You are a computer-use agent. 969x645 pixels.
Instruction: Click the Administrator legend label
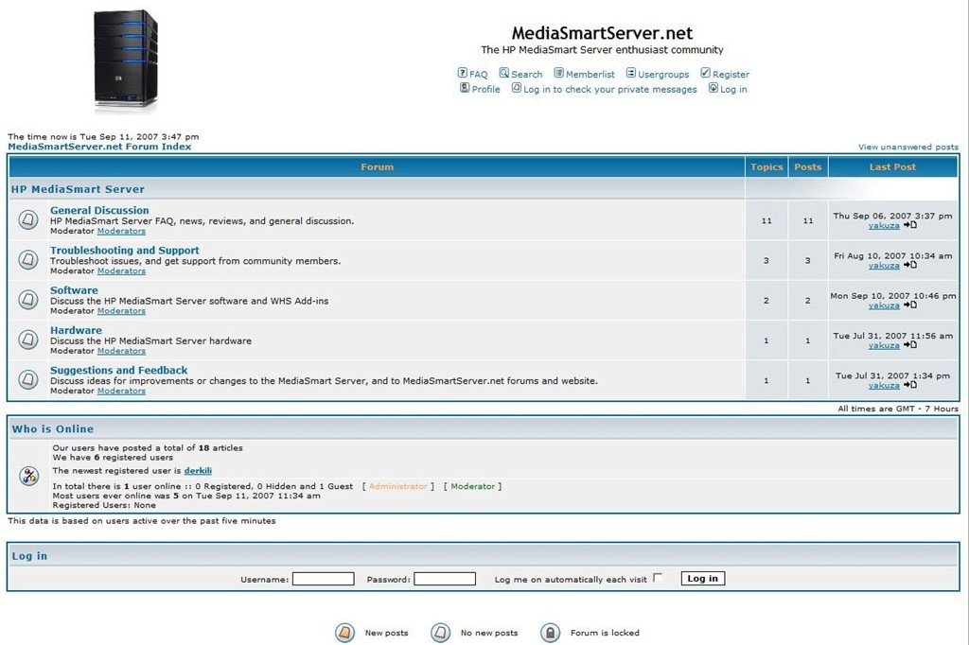tap(398, 486)
